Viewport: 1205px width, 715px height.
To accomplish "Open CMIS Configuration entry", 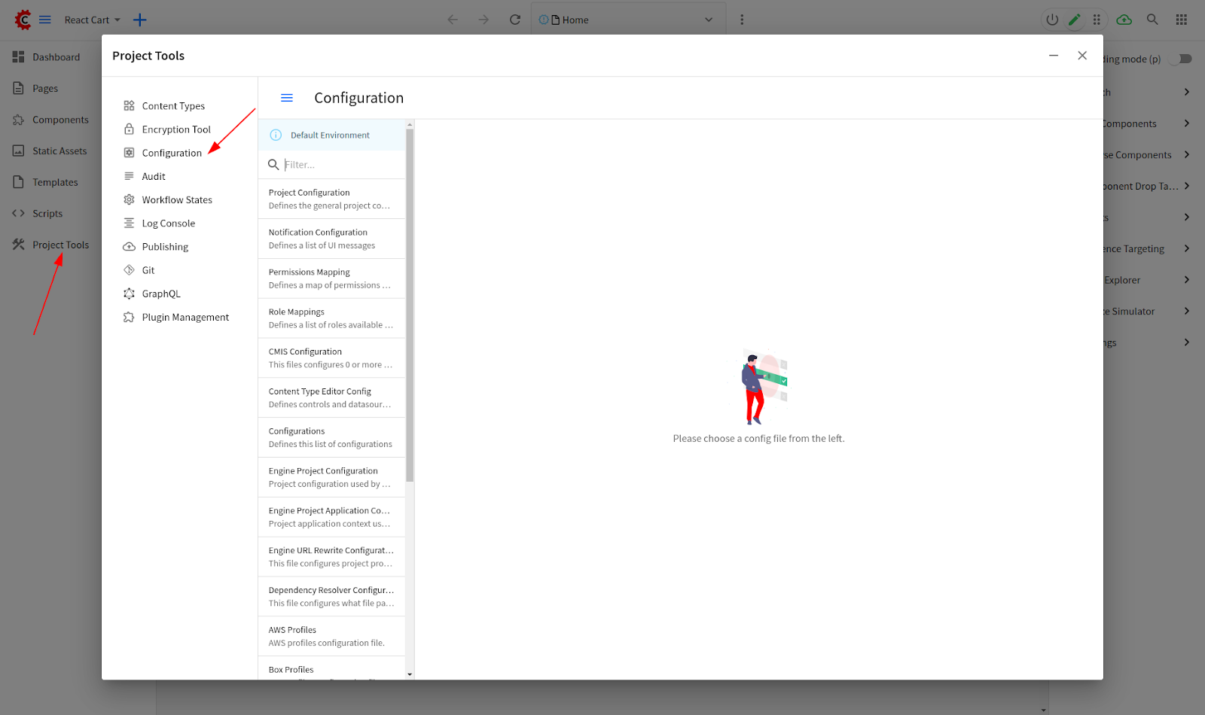I will tap(331, 358).
